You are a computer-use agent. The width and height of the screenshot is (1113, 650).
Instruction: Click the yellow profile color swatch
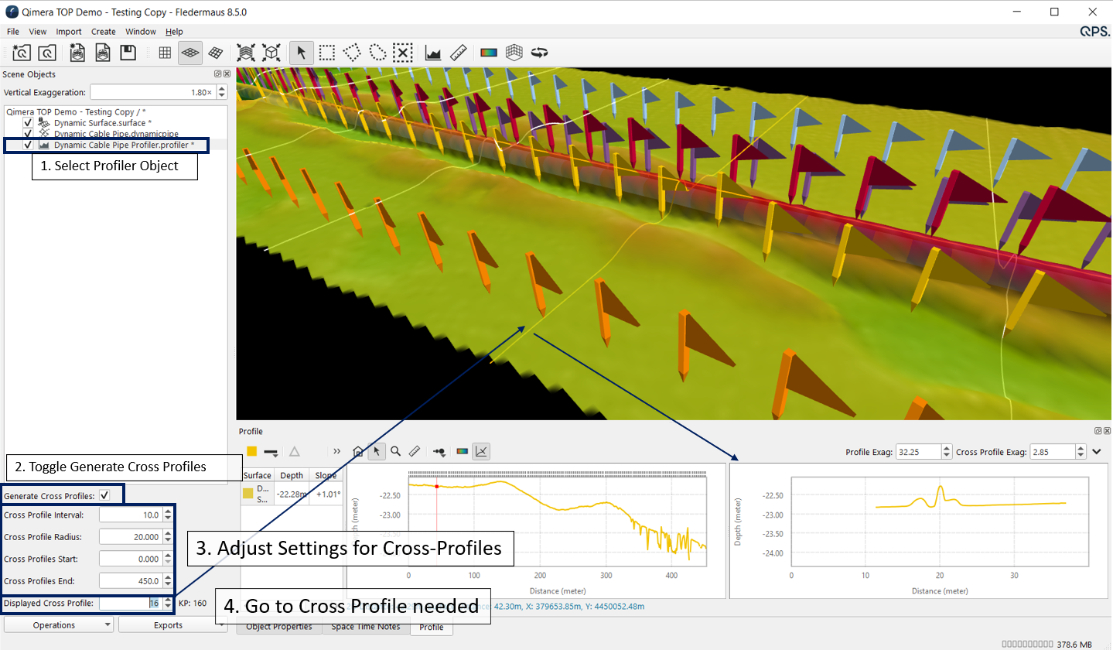click(x=252, y=451)
